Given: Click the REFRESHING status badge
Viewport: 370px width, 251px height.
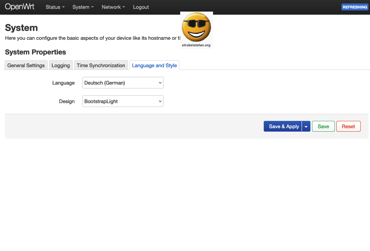Looking at the screenshot, I should coord(355,7).
